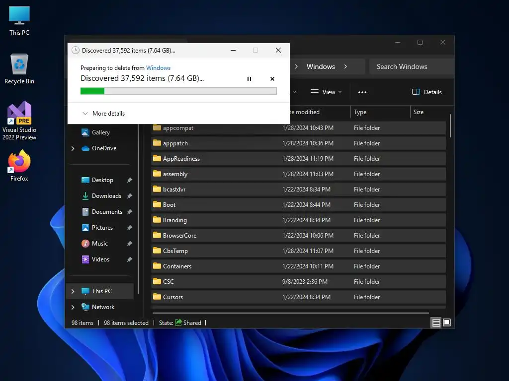This screenshot has width=509, height=381.
Task: Select the CbsTemp folder
Action: point(298,251)
